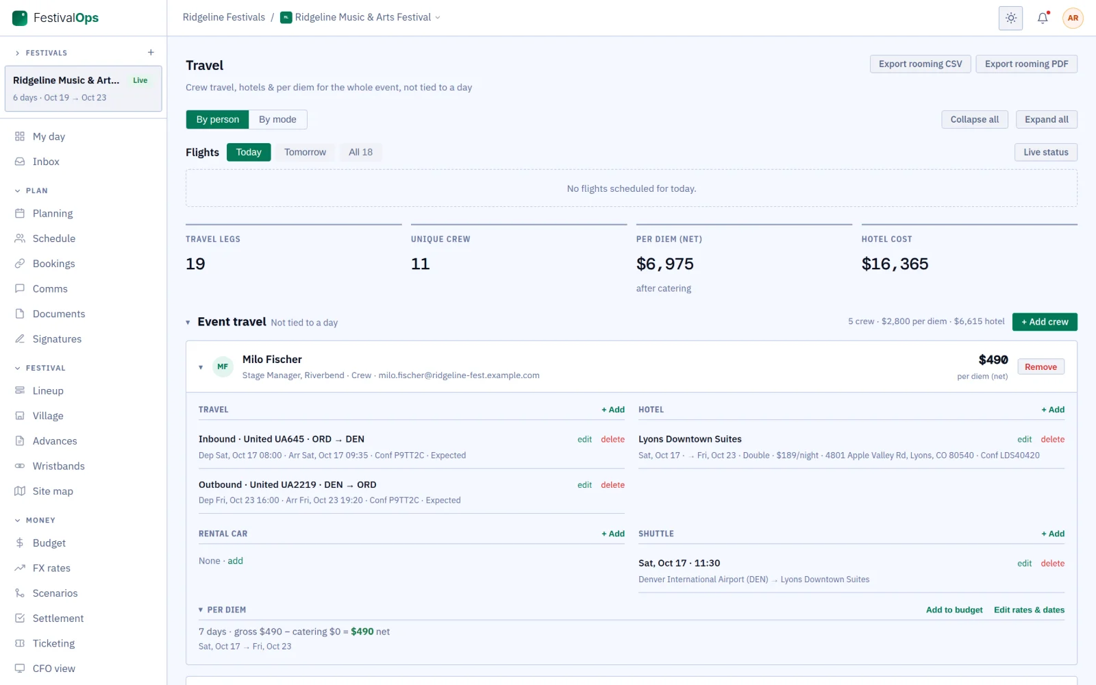This screenshot has width=1096, height=685.
Task: Select the Ridgeline Music & Art festival card
Action: [83, 88]
